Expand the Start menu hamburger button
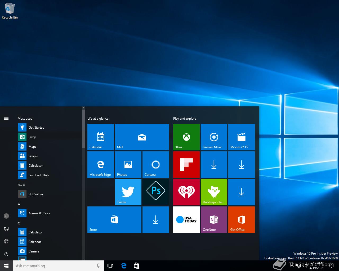The height and width of the screenshot is (271, 339). click(6, 119)
